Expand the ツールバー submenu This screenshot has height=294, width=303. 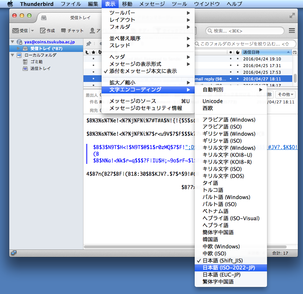click(x=148, y=13)
